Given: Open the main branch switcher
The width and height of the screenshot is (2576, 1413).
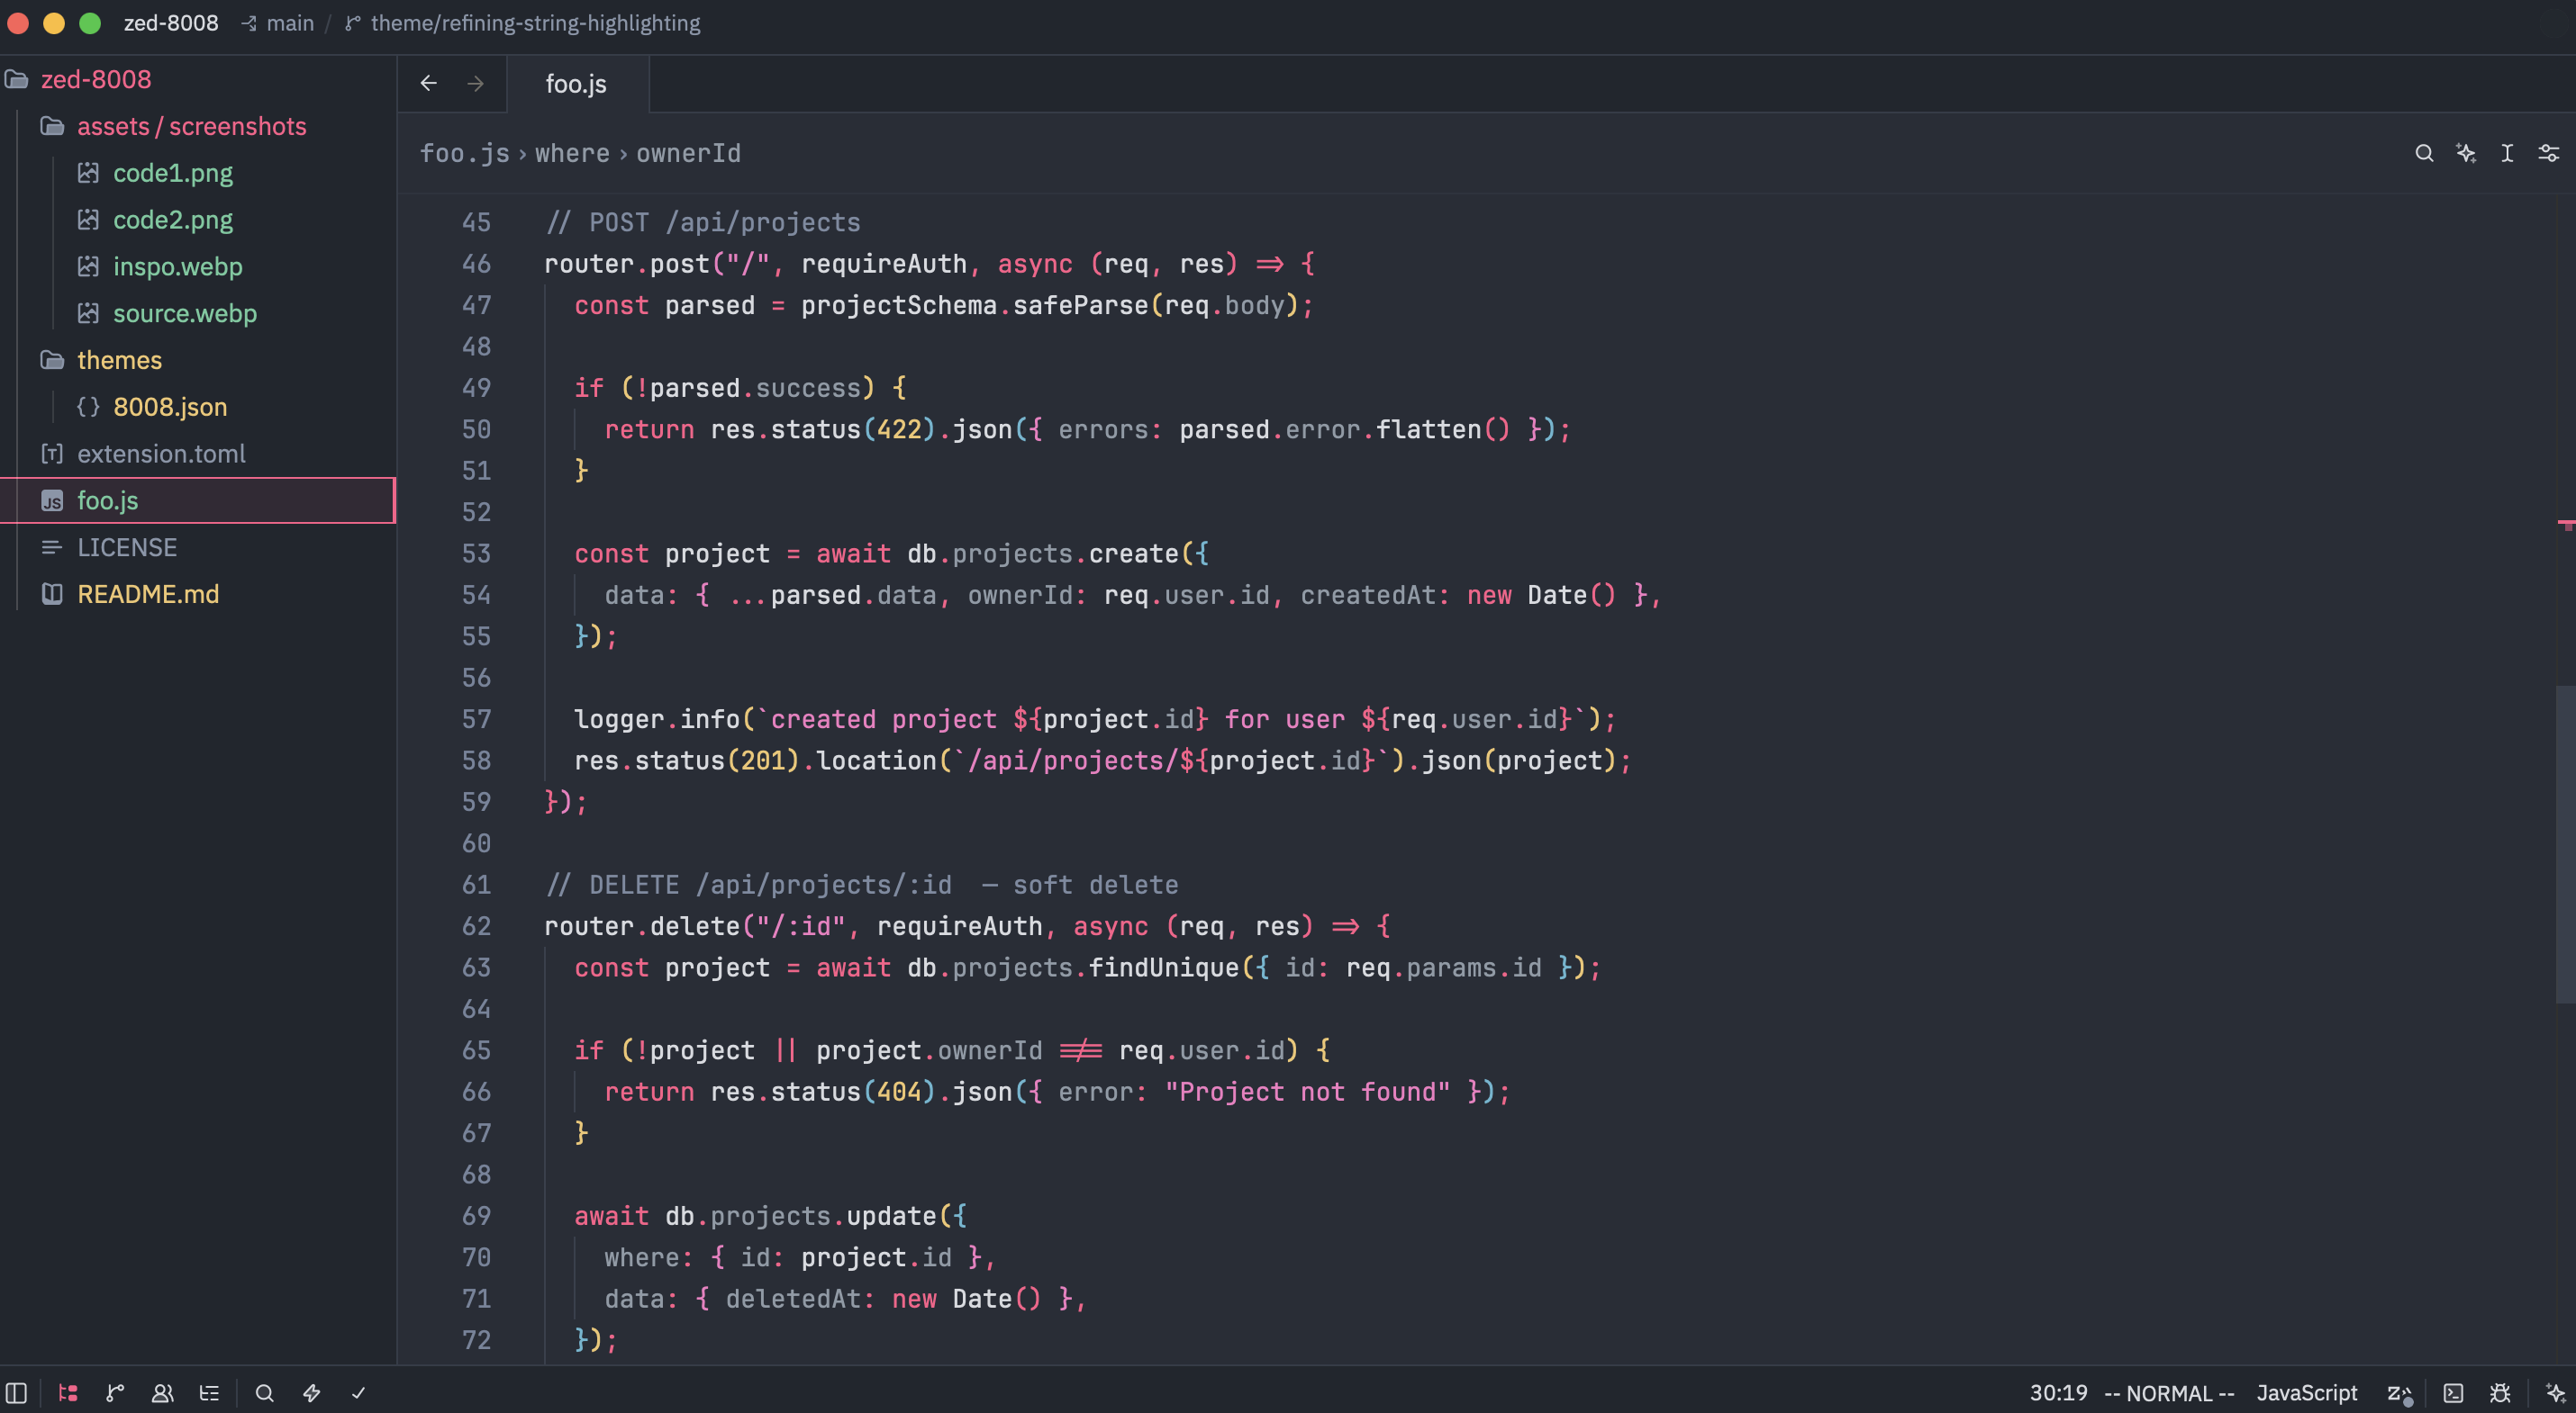Looking at the screenshot, I should pos(278,23).
